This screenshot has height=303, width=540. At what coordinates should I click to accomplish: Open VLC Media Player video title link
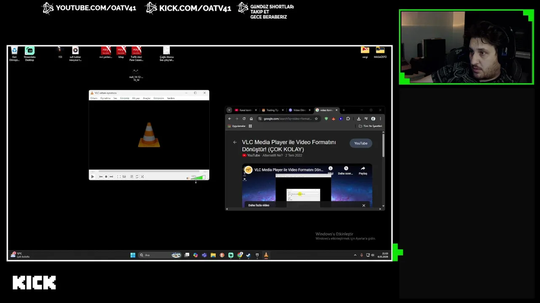pyautogui.click(x=289, y=146)
